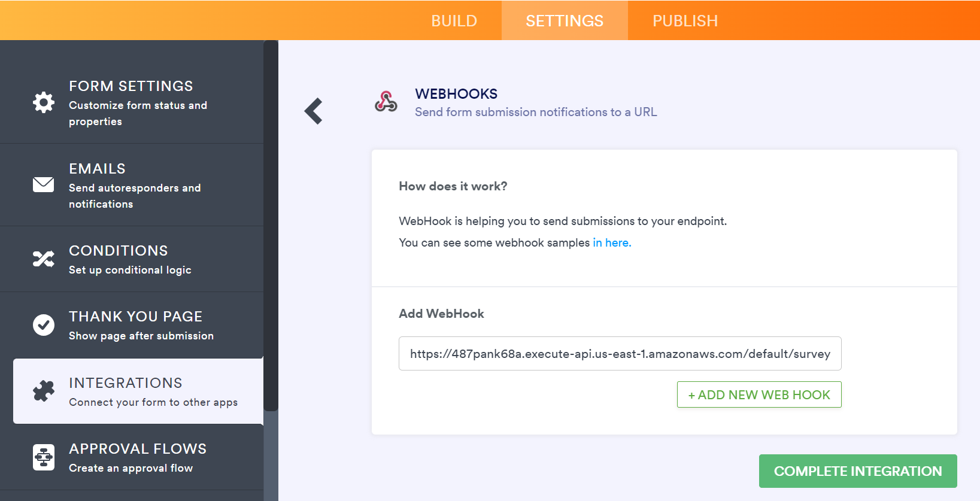980x501 pixels.
Task: Click the Thank You Page checkmark icon
Action: (x=43, y=325)
